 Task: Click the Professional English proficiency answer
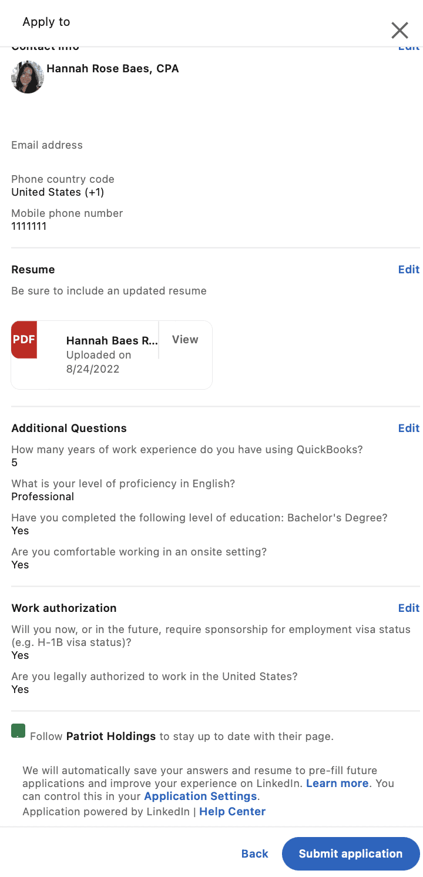pyautogui.click(x=42, y=496)
